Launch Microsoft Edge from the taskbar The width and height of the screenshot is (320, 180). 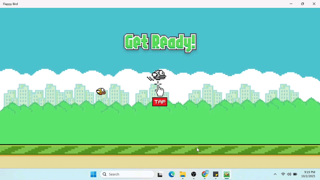(171, 174)
